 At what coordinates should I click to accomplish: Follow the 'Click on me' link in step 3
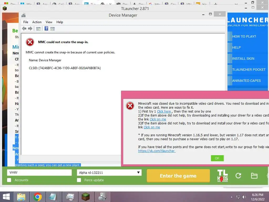coord(152,127)
